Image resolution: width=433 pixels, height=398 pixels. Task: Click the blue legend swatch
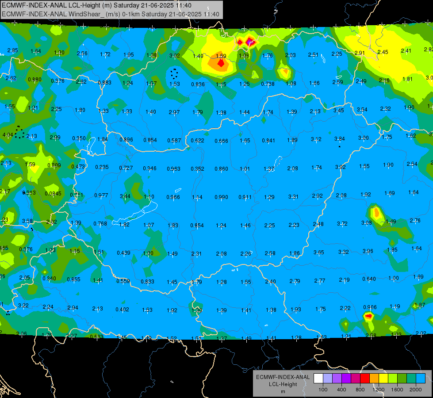pyautogui.click(x=421, y=378)
